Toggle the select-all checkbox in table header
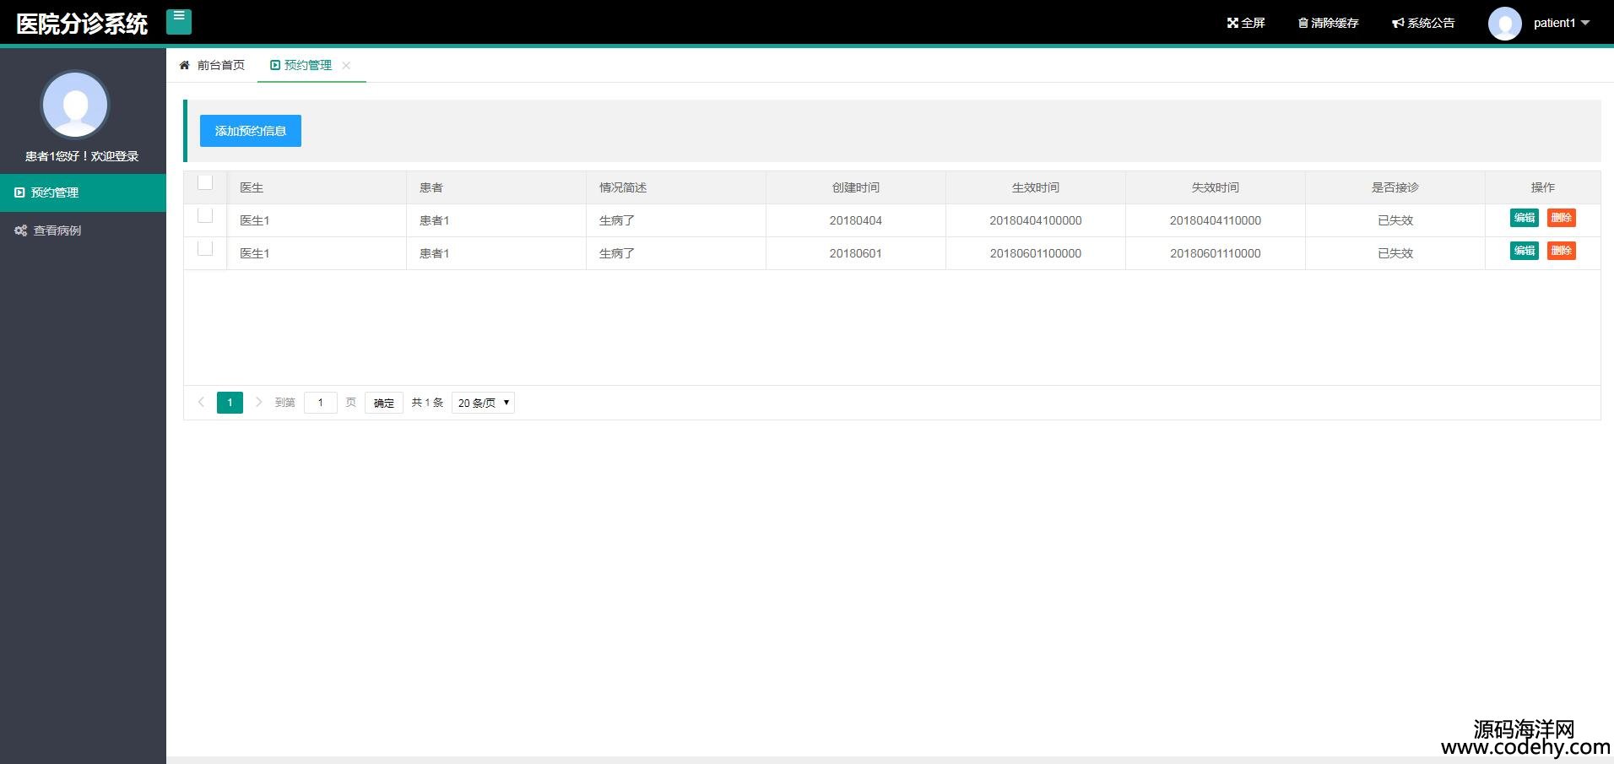 coord(205,182)
